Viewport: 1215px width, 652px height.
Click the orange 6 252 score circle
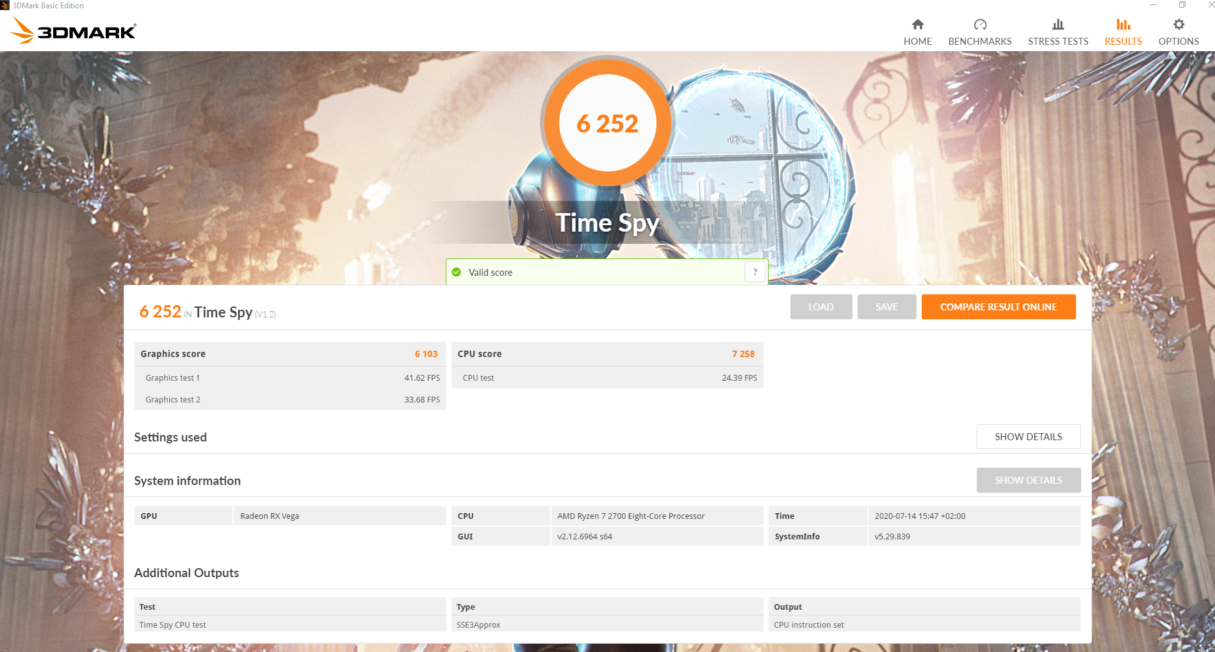point(607,123)
